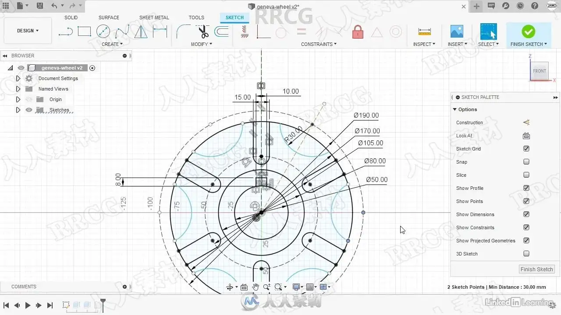Apply the Horizontal/Vertical constraint
This screenshot has height=315, width=561.
click(245, 31)
